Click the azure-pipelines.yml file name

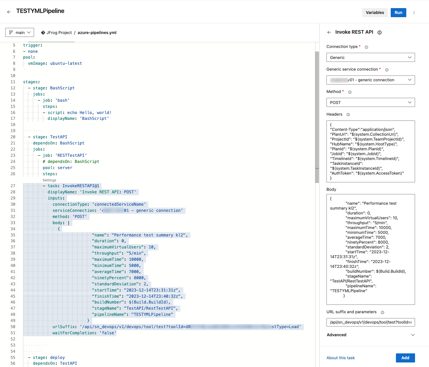coord(97,33)
